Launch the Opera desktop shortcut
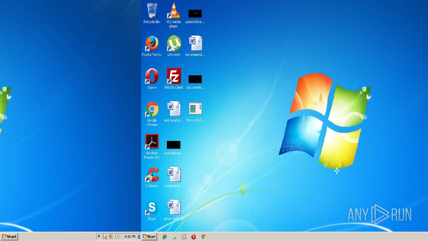 click(x=152, y=79)
